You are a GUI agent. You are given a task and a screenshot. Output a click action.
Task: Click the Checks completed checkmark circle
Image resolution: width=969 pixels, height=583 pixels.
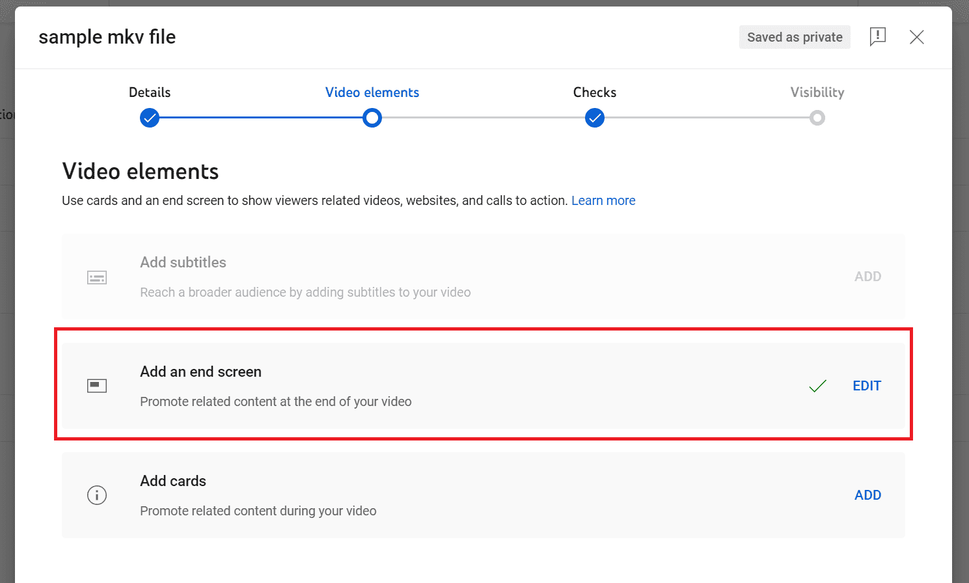pos(594,118)
